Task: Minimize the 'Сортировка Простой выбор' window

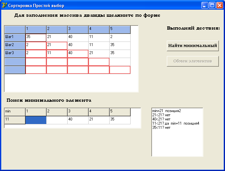Action: coord(205,5)
